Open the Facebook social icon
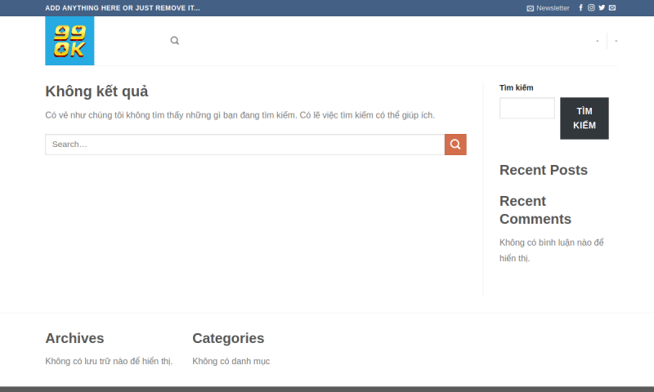The width and height of the screenshot is (654, 392). click(x=581, y=8)
